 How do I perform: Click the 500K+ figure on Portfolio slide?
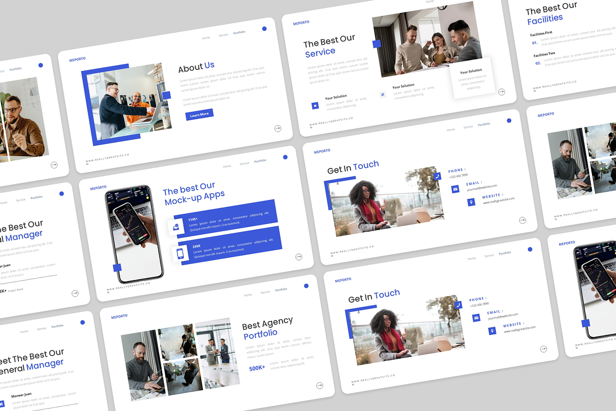pos(257,368)
